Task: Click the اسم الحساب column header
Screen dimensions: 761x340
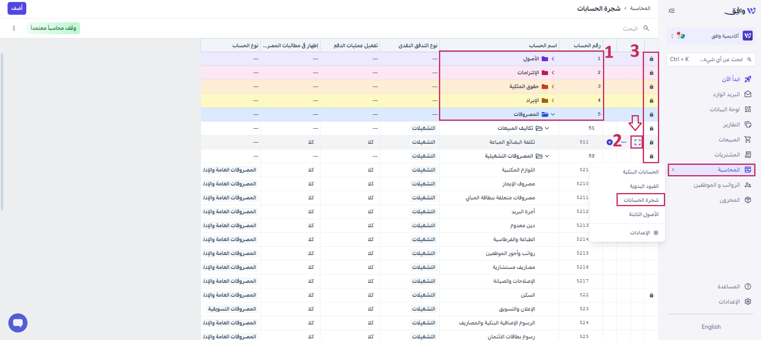Action: tap(499, 45)
